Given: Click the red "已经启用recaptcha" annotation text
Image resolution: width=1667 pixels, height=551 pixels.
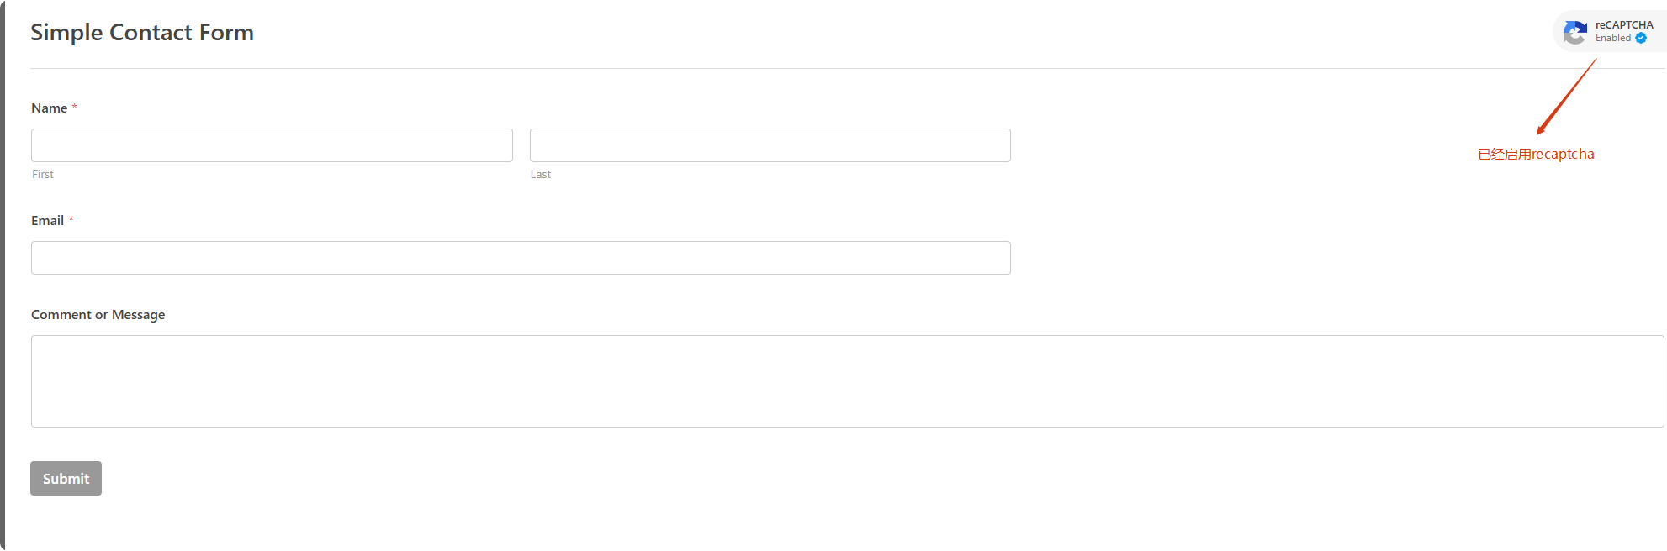Looking at the screenshot, I should coord(1536,154).
